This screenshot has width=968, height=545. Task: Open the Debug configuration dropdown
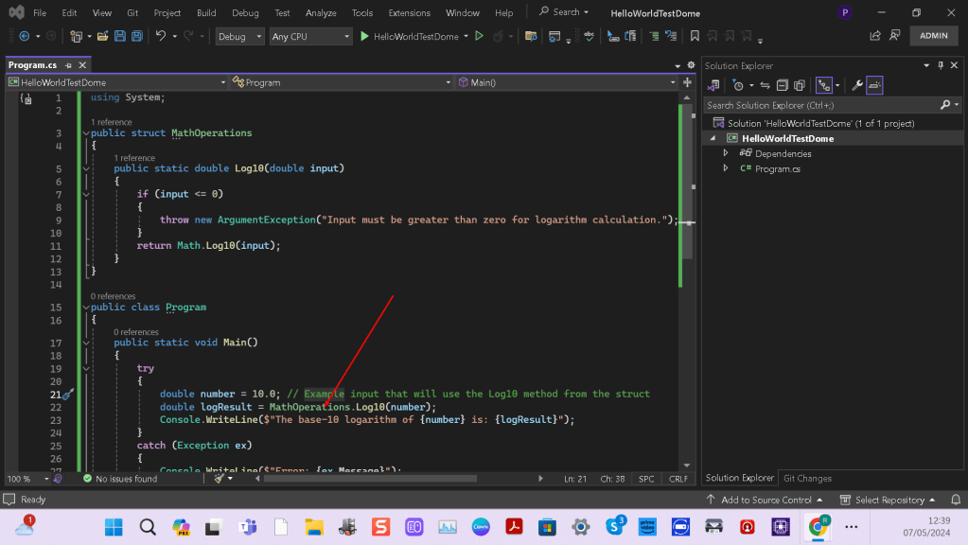(x=238, y=36)
